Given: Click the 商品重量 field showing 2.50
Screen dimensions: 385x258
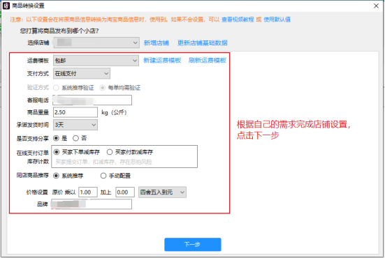Looking at the screenshot, I should point(75,112).
